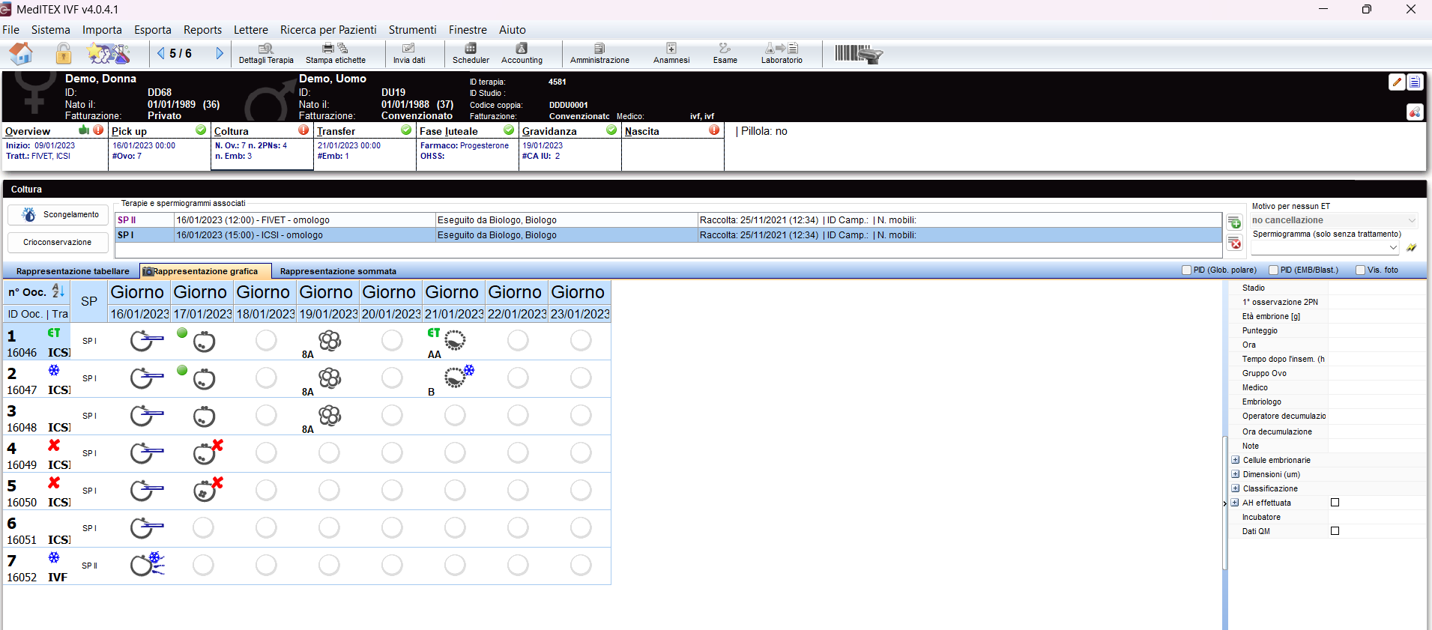Remove associated spermiogram with red delete icon
Image resolution: width=1432 pixels, height=630 pixels.
click(x=1235, y=243)
